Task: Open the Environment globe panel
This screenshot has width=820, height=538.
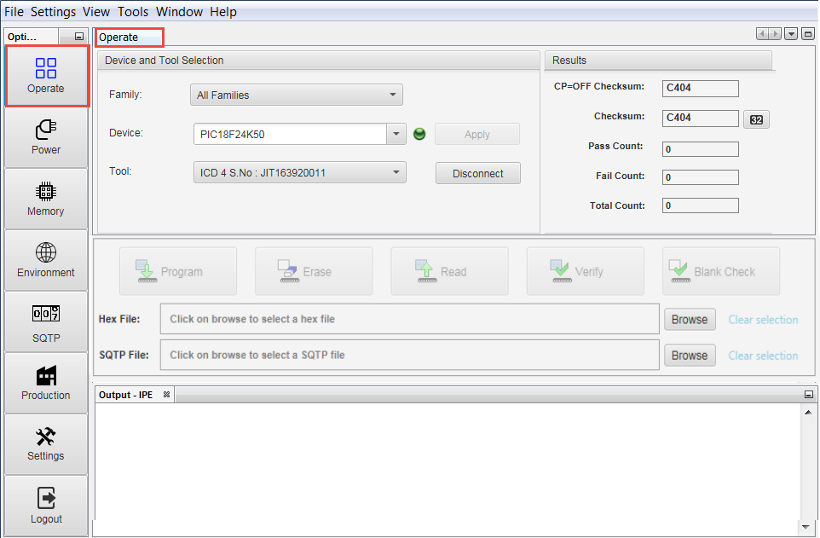Action: [46, 260]
